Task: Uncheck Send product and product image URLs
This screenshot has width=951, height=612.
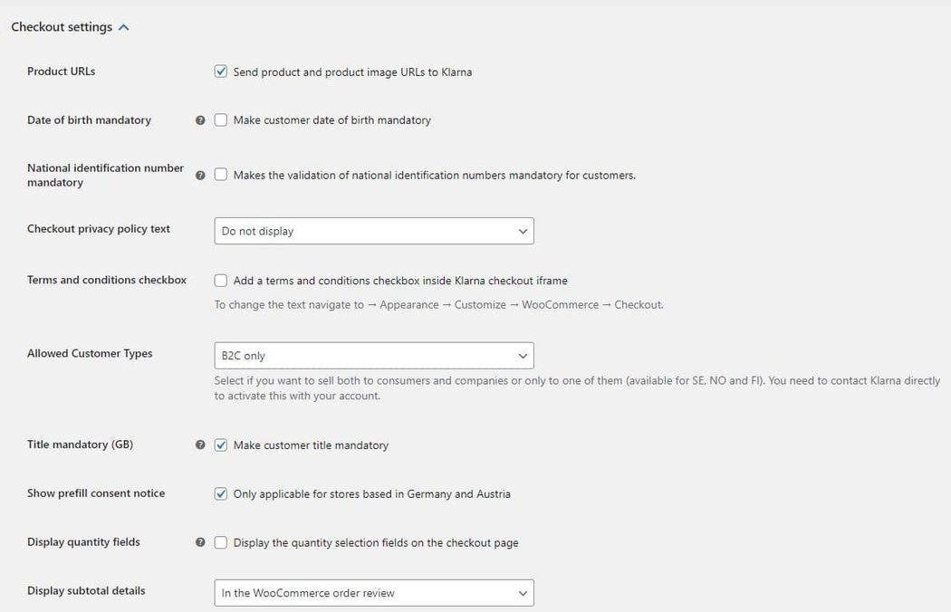Action: coord(221,72)
